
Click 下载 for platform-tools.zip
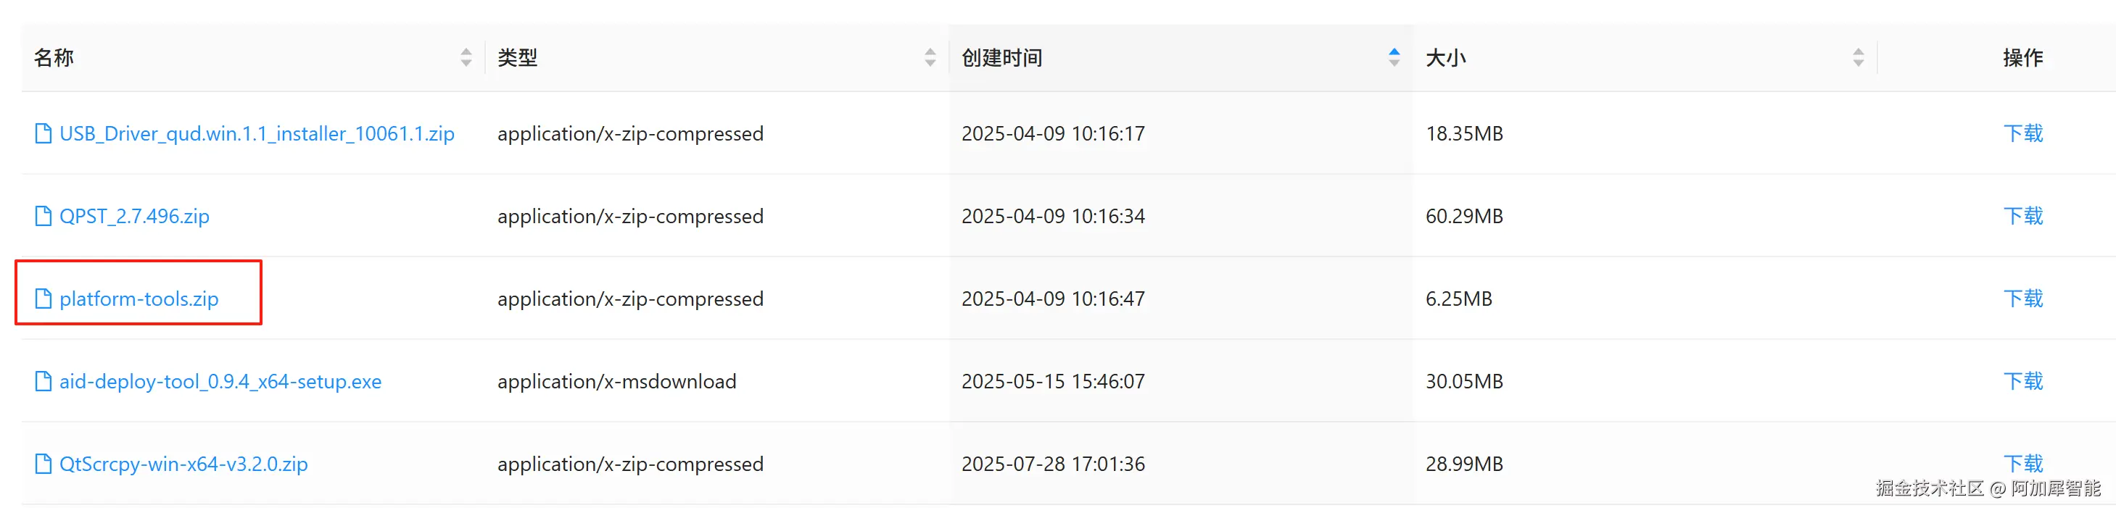click(x=2022, y=299)
